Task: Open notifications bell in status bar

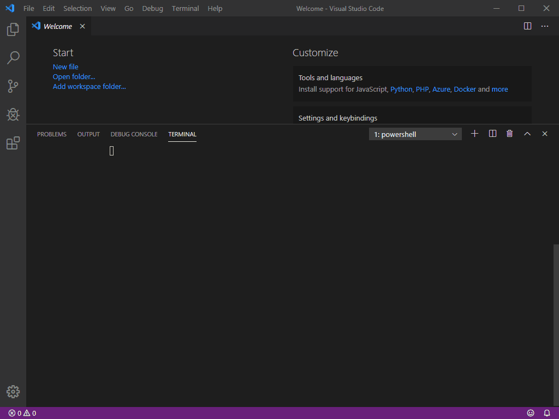Action: 547,413
